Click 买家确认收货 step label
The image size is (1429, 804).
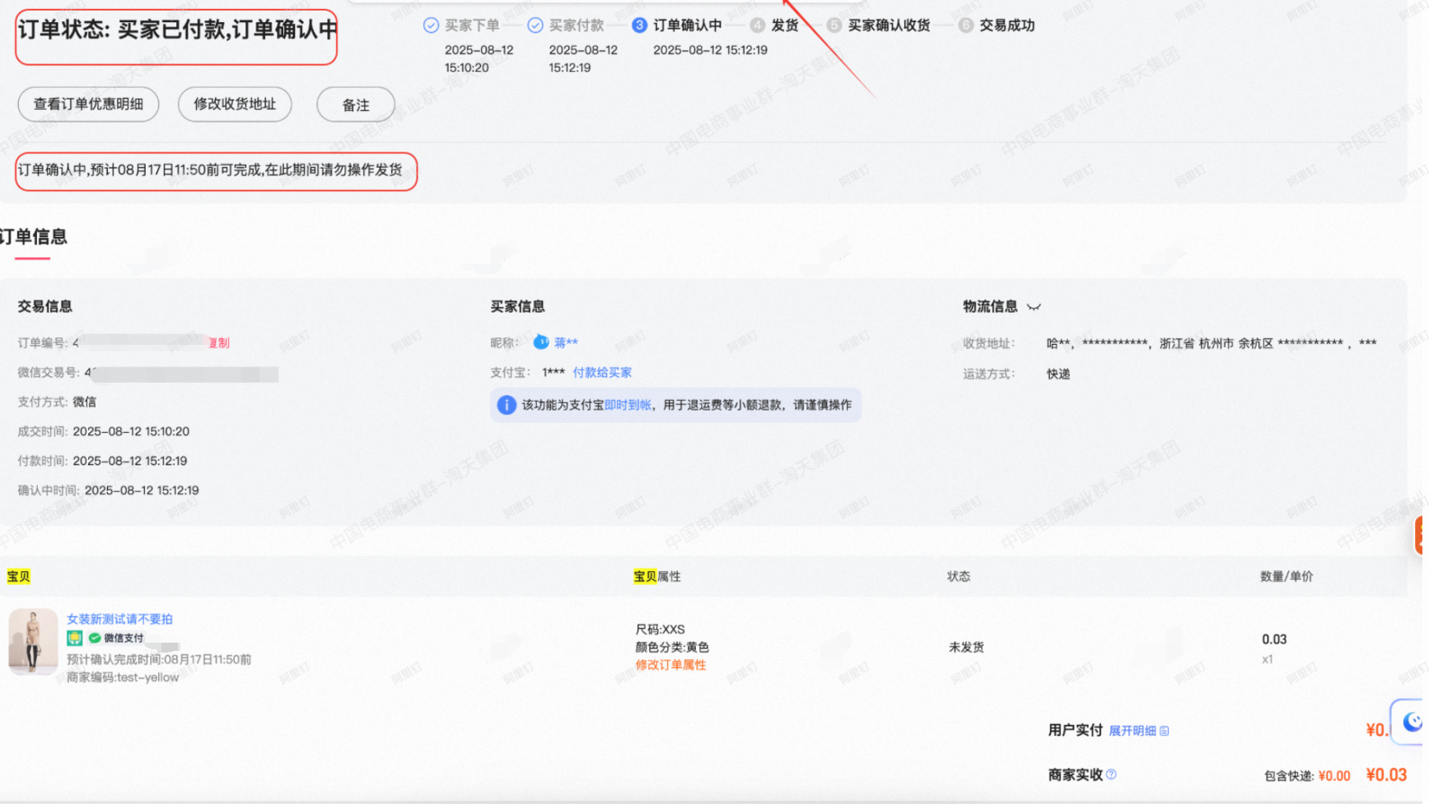pyautogui.click(x=889, y=26)
